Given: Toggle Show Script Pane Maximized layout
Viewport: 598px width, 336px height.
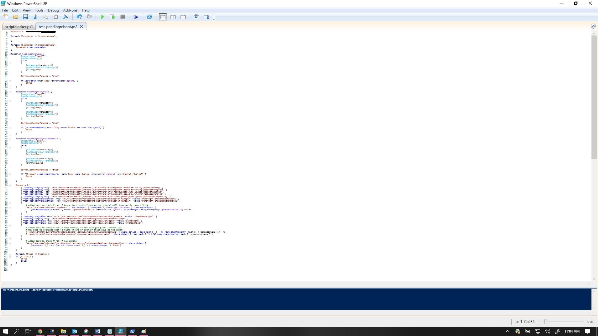Looking at the screenshot, I should coord(183,17).
